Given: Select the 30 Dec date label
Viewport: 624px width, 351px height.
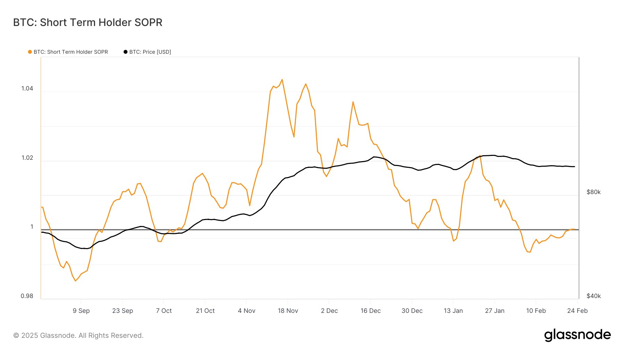Looking at the screenshot, I should 412,311.
